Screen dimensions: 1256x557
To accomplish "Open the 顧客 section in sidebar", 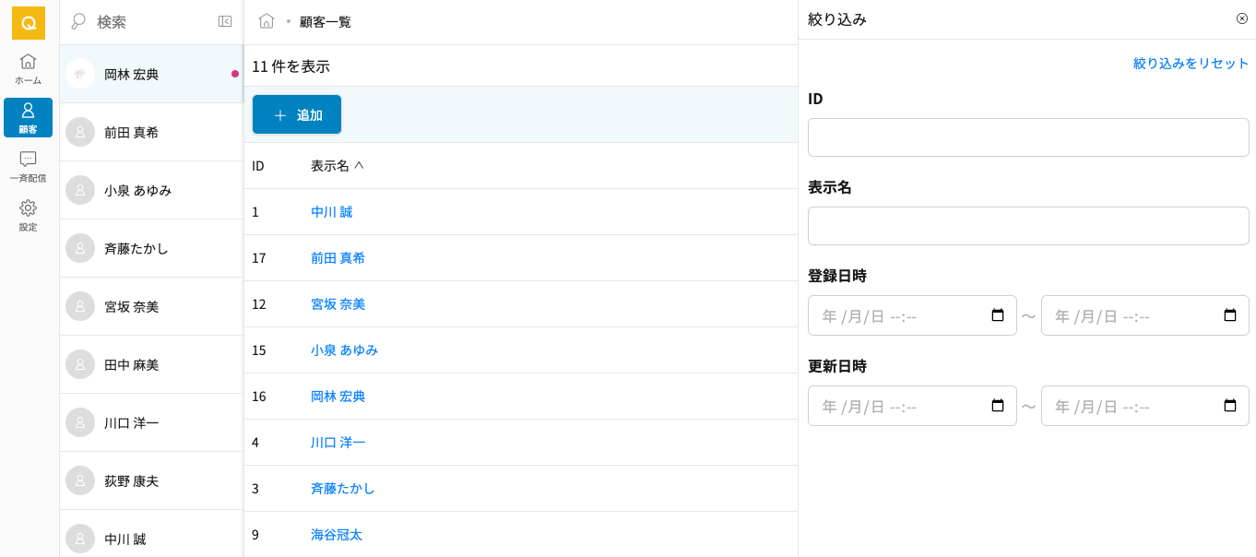I will click(x=28, y=117).
